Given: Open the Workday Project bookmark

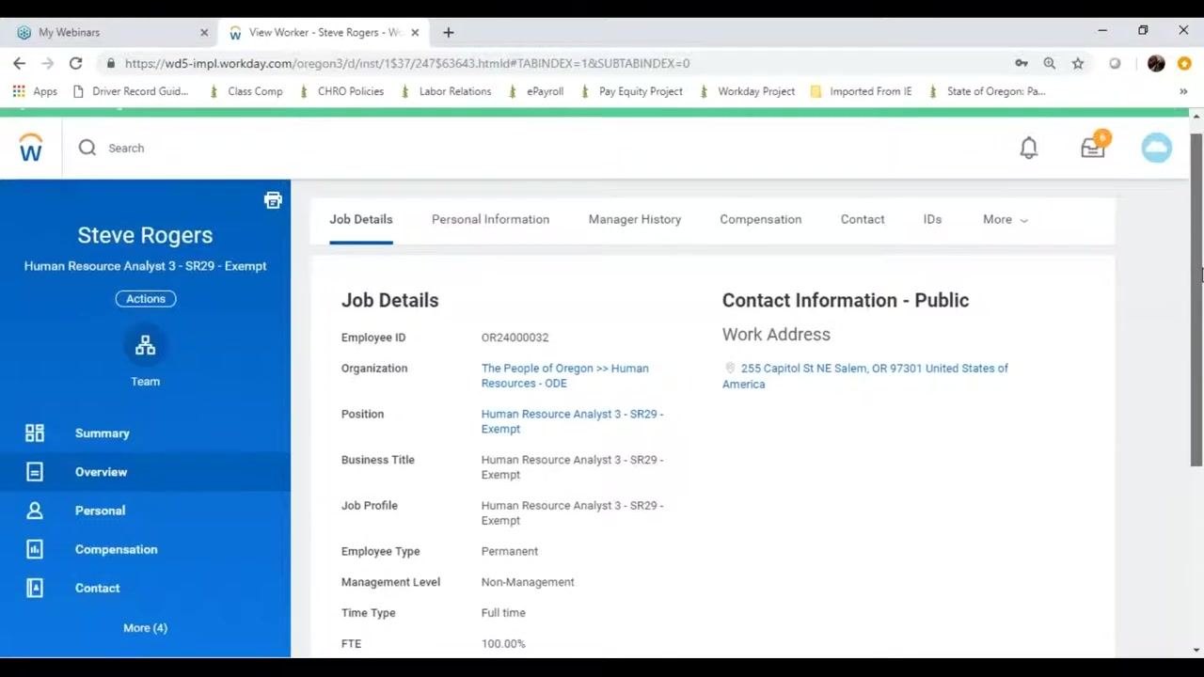Looking at the screenshot, I should coord(747,91).
